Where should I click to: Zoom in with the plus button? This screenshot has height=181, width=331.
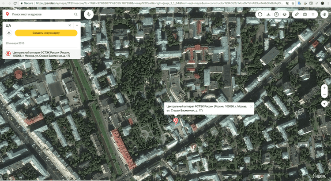tap(324, 88)
